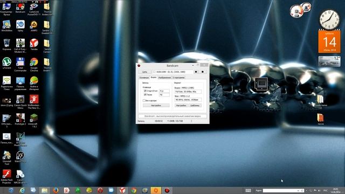Switch to the Основные tab
Screen dimensions: 345x194
point(144,78)
